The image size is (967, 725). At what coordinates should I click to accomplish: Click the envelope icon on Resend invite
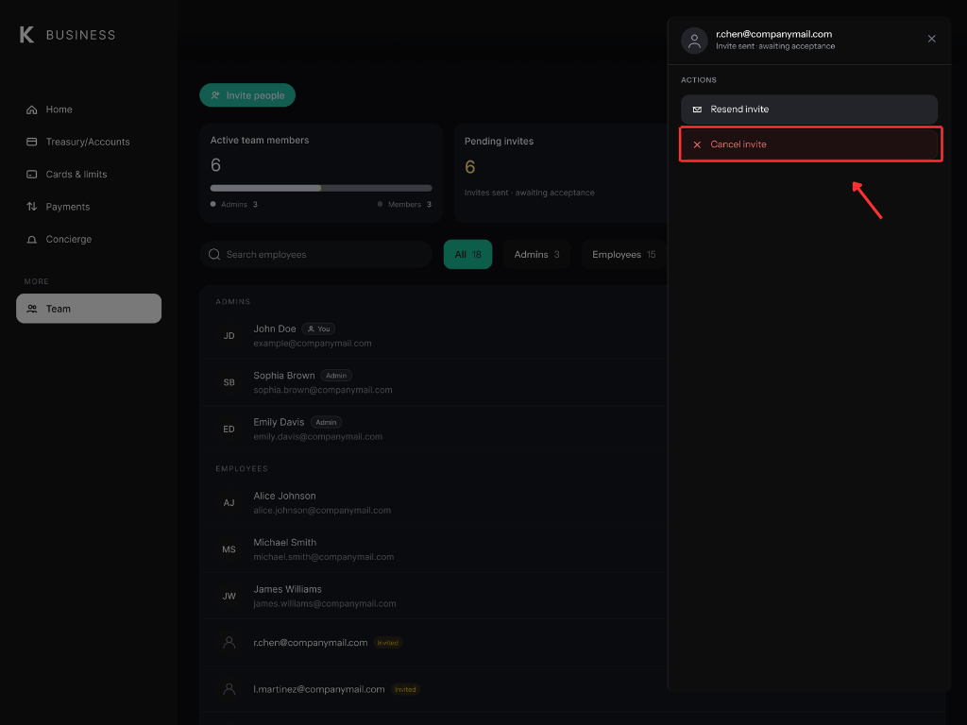(697, 110)
